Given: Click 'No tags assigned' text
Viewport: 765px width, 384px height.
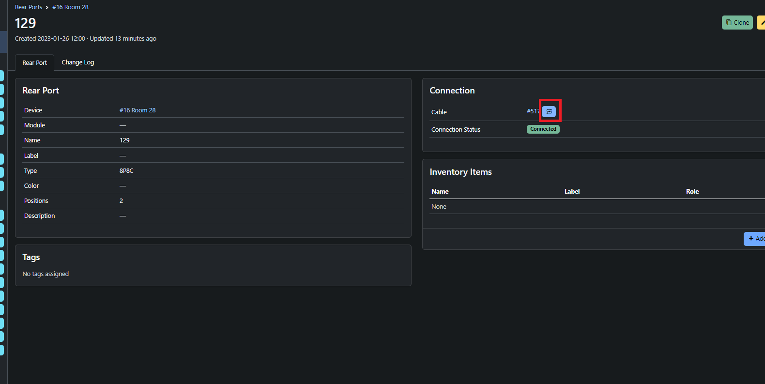Looking at the screenshot, I should coord(46,274).
